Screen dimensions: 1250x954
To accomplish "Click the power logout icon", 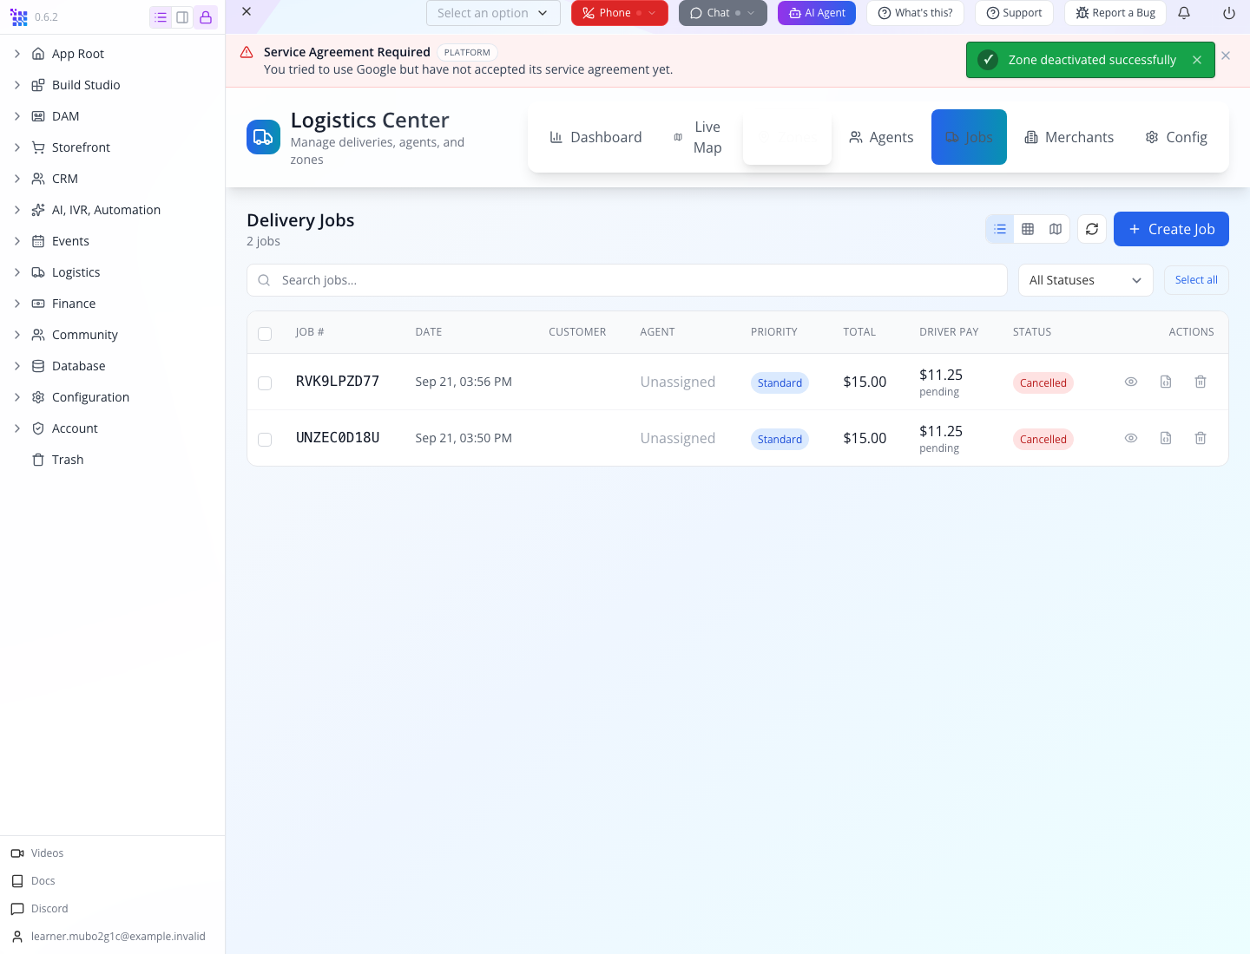I will 1229,13.
